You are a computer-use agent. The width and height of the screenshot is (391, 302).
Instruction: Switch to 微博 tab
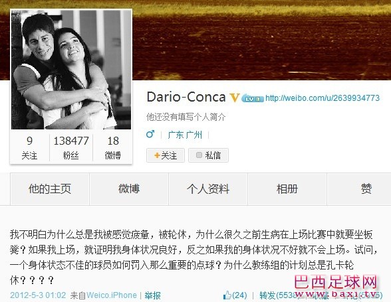pos(129,189)
